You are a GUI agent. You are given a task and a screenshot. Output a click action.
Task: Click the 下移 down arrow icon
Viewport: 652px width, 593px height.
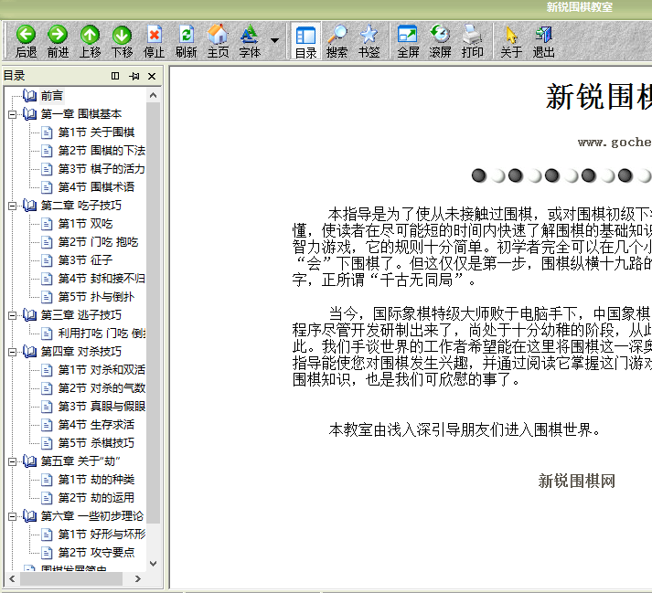pyautogui.click(x=122, y=35)
